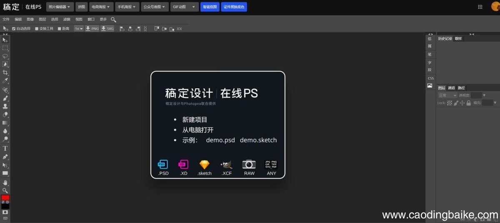Viewport: 500px width, 223px height.
Task: Click the lock all padlock icon
Action: click(468, 103)
